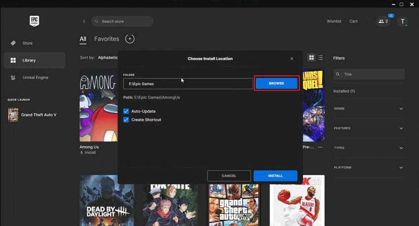Click the Library grid icon

(x=13, y=60)
